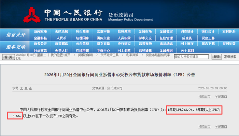Viewport: 239px width, 136px height.
Task: Open the 国际交往 navigation item
Action: pos(103,38)
